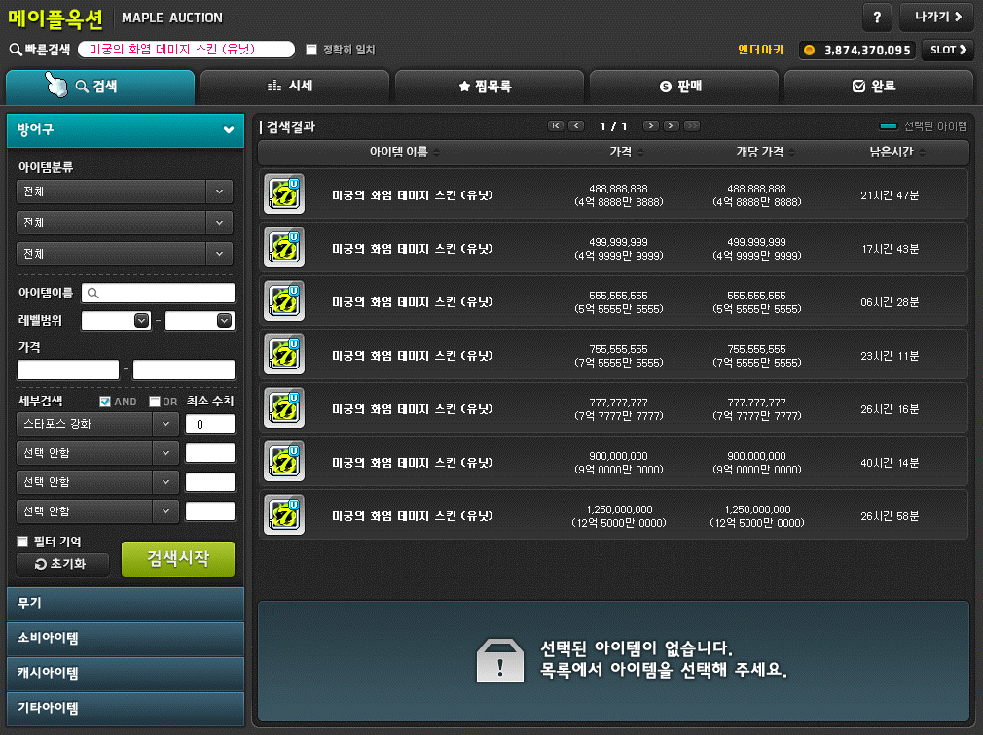Viewport: 983px width, 735px height.
Task: Click the help question mark button
Action: (877, 17)
